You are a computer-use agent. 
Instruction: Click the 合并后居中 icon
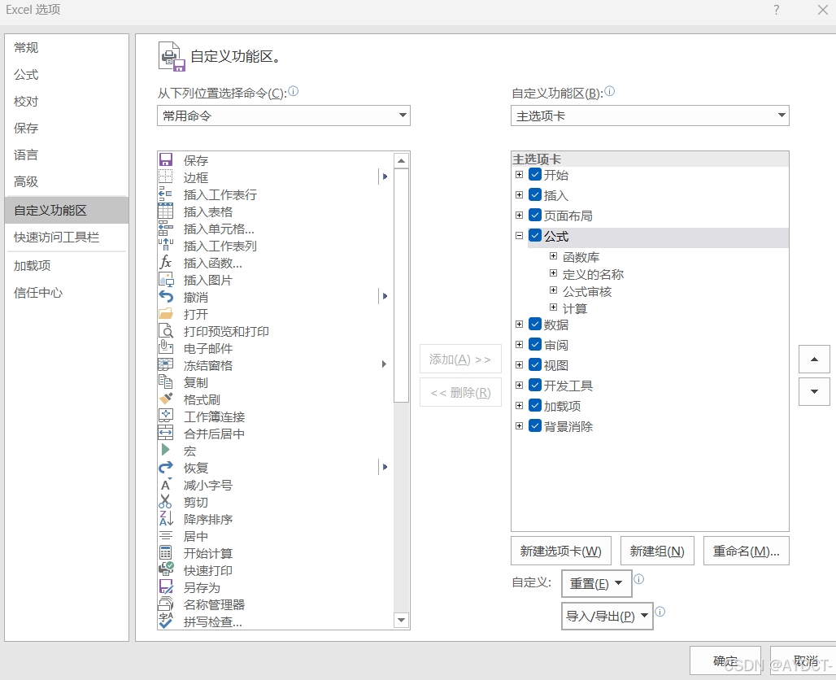coord(166,433)
